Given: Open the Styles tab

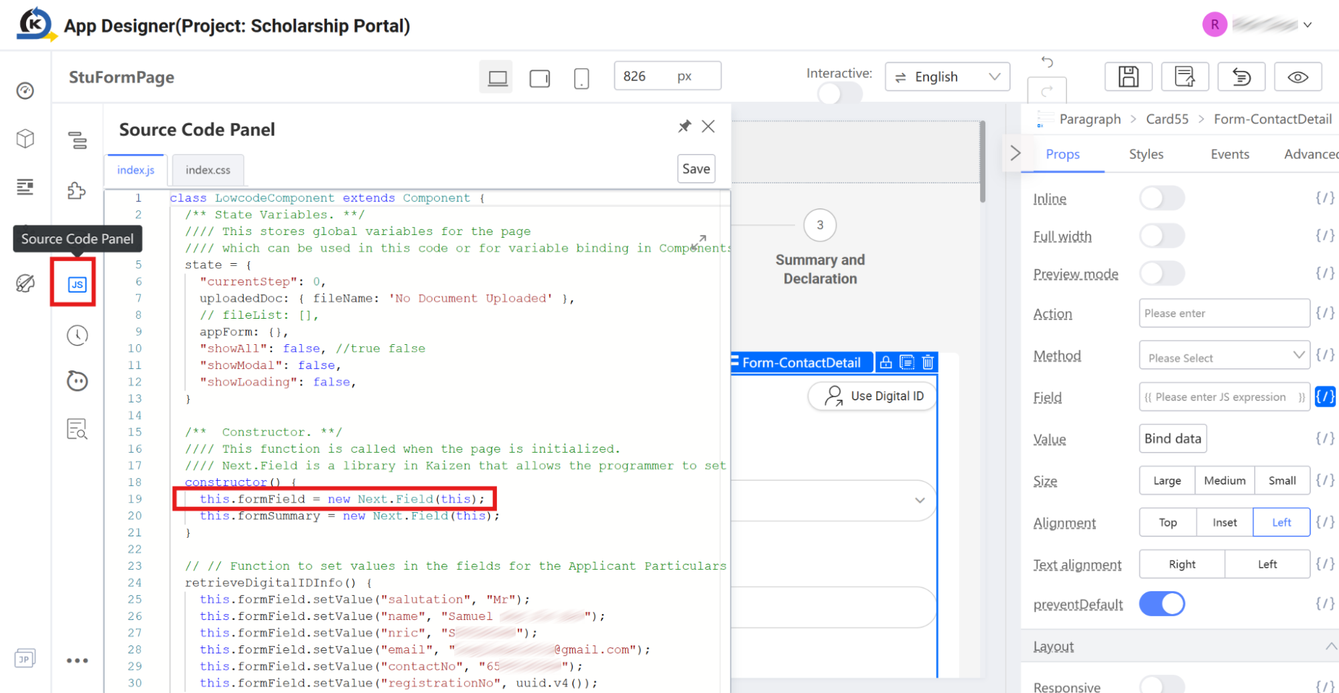Looking at the screenshot, I should click(x=1145, y=154).
